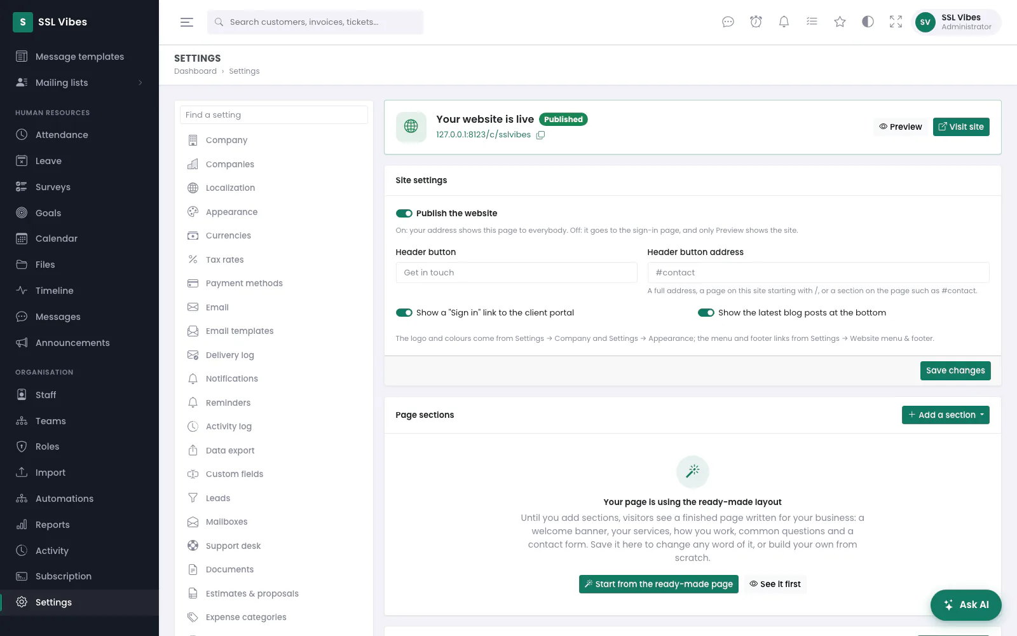The height and width of the screenshot is (636, 1017).
Task: Click the Header button text field
Action: tap(516, 273)
